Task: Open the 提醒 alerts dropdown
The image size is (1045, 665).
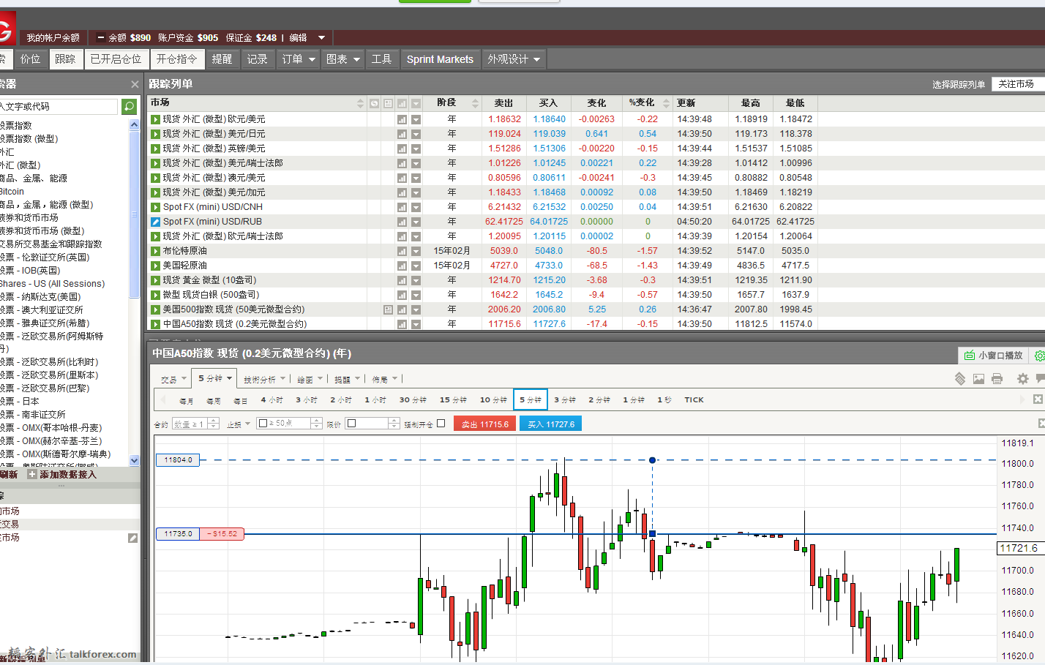Action: (x=347, y=379)
